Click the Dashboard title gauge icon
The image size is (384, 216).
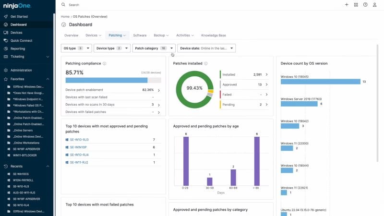tap(64, 24)
